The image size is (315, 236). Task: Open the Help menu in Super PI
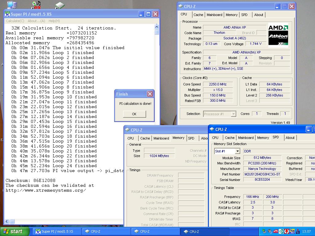click(54, 21)
